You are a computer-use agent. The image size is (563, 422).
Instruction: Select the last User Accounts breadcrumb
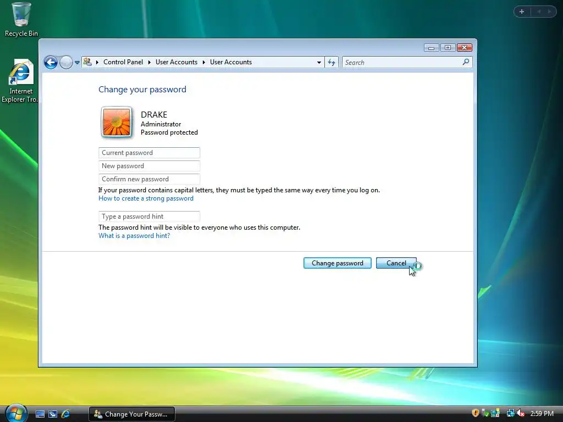click(231, 62)
